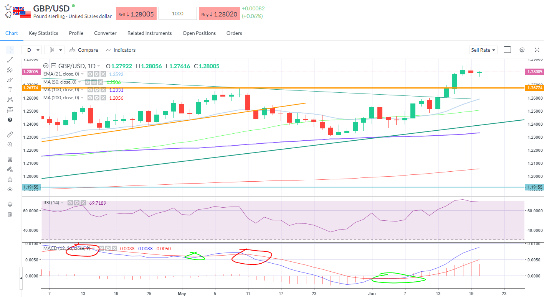
Task: Toggle lock all drawing tools
Action: click(x=10, y=179)
